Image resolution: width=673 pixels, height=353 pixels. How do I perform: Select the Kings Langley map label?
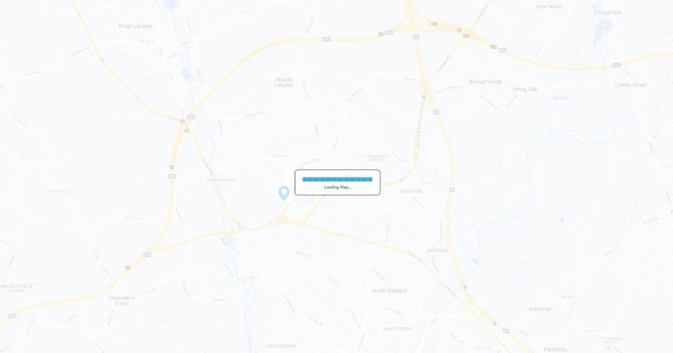(135, 26)
